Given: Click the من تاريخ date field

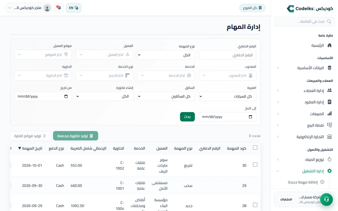Looking at the screenshot, I should (x=43, y=96).
